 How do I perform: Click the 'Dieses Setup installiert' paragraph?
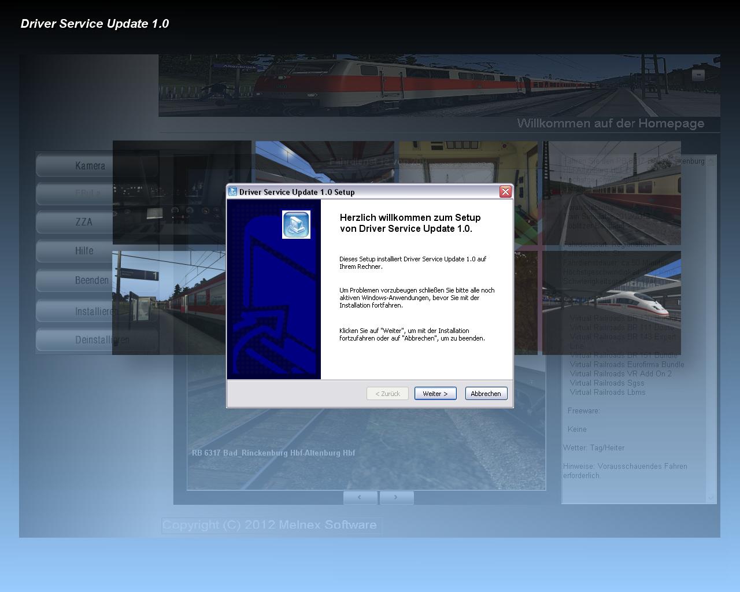(x=413, y=263)
